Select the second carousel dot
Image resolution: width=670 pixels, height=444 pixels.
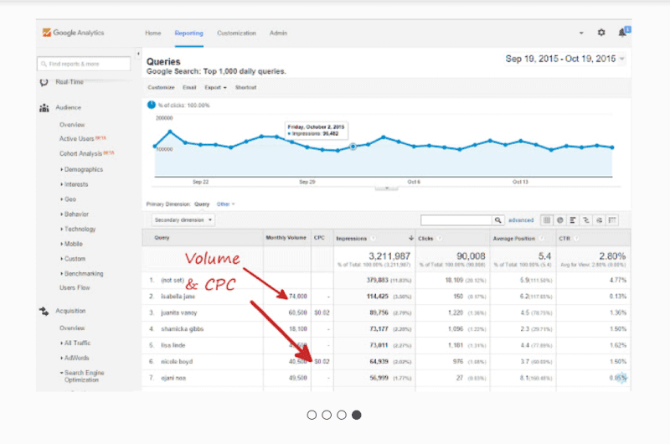pyautogui.click(x=327, y=415)
